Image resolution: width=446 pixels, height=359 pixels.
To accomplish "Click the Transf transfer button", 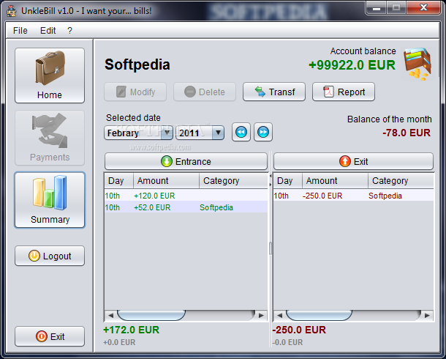I will point(274,92).
